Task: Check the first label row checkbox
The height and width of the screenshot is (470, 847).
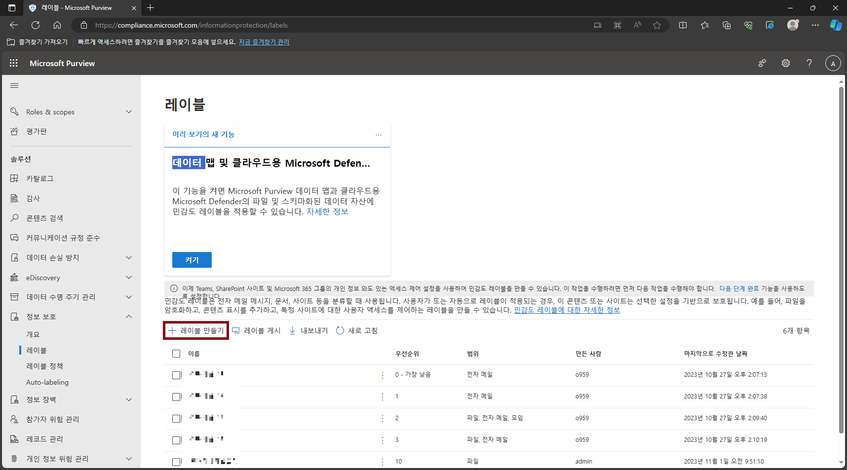Action: pyautogui.click(x=176, y=375)
